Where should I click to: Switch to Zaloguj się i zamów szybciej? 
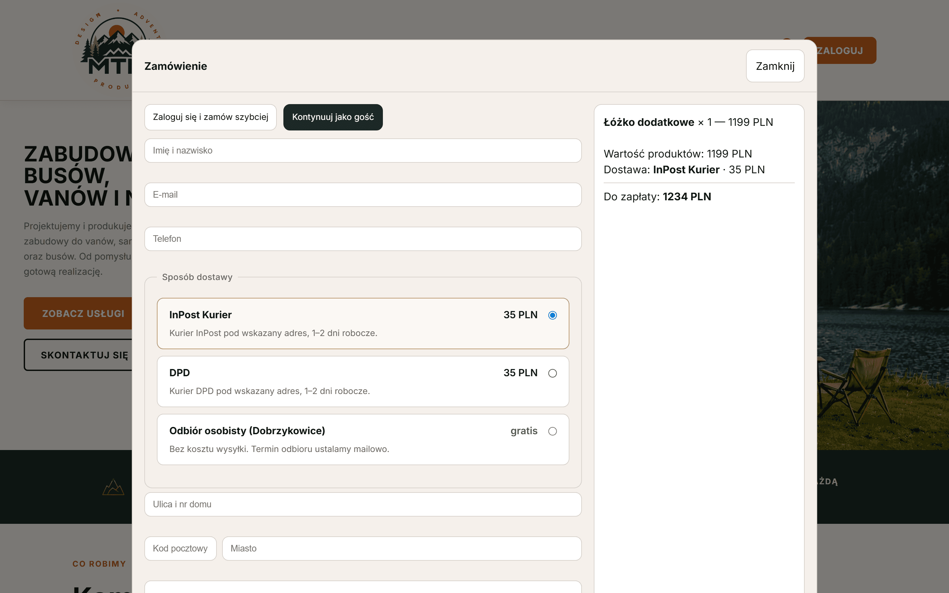pos(211,117)
